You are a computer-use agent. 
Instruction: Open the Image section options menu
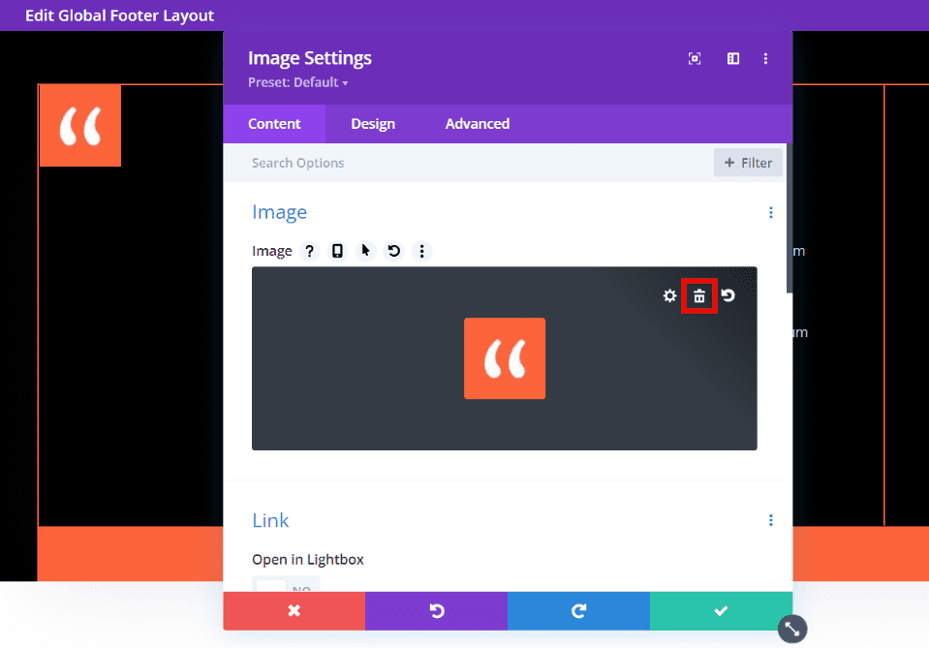[x=770, y=212]
